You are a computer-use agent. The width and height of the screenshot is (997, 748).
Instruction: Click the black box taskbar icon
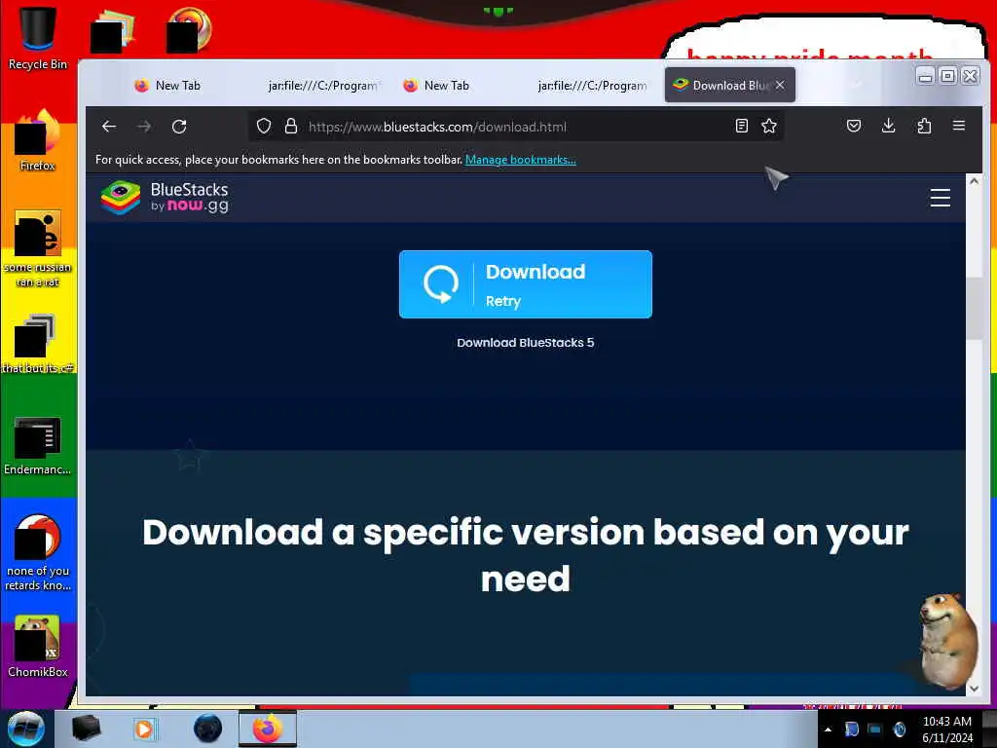click(x=86, y=729)
